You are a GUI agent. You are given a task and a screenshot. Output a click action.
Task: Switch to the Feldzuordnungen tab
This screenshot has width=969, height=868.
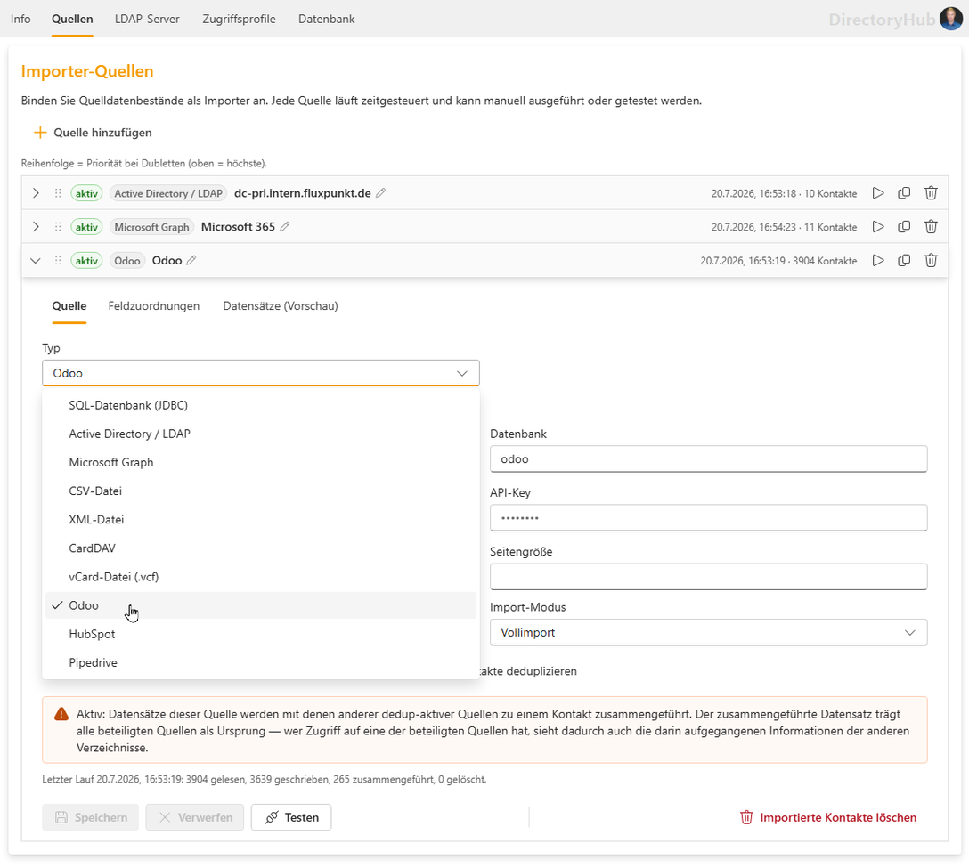[154, 306]
